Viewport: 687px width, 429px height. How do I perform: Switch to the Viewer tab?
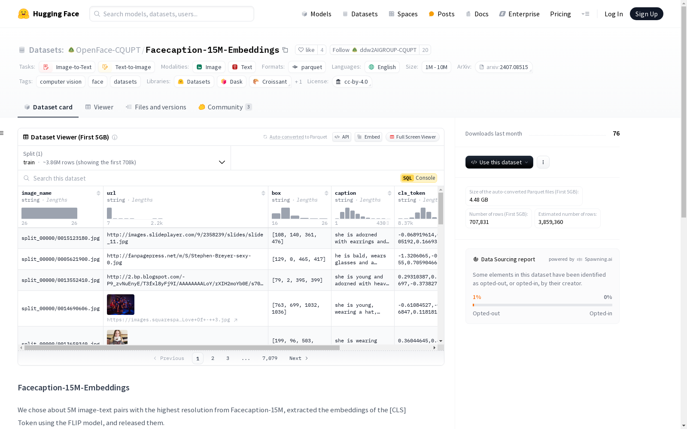pyautogui.click(x=99, y=107)
